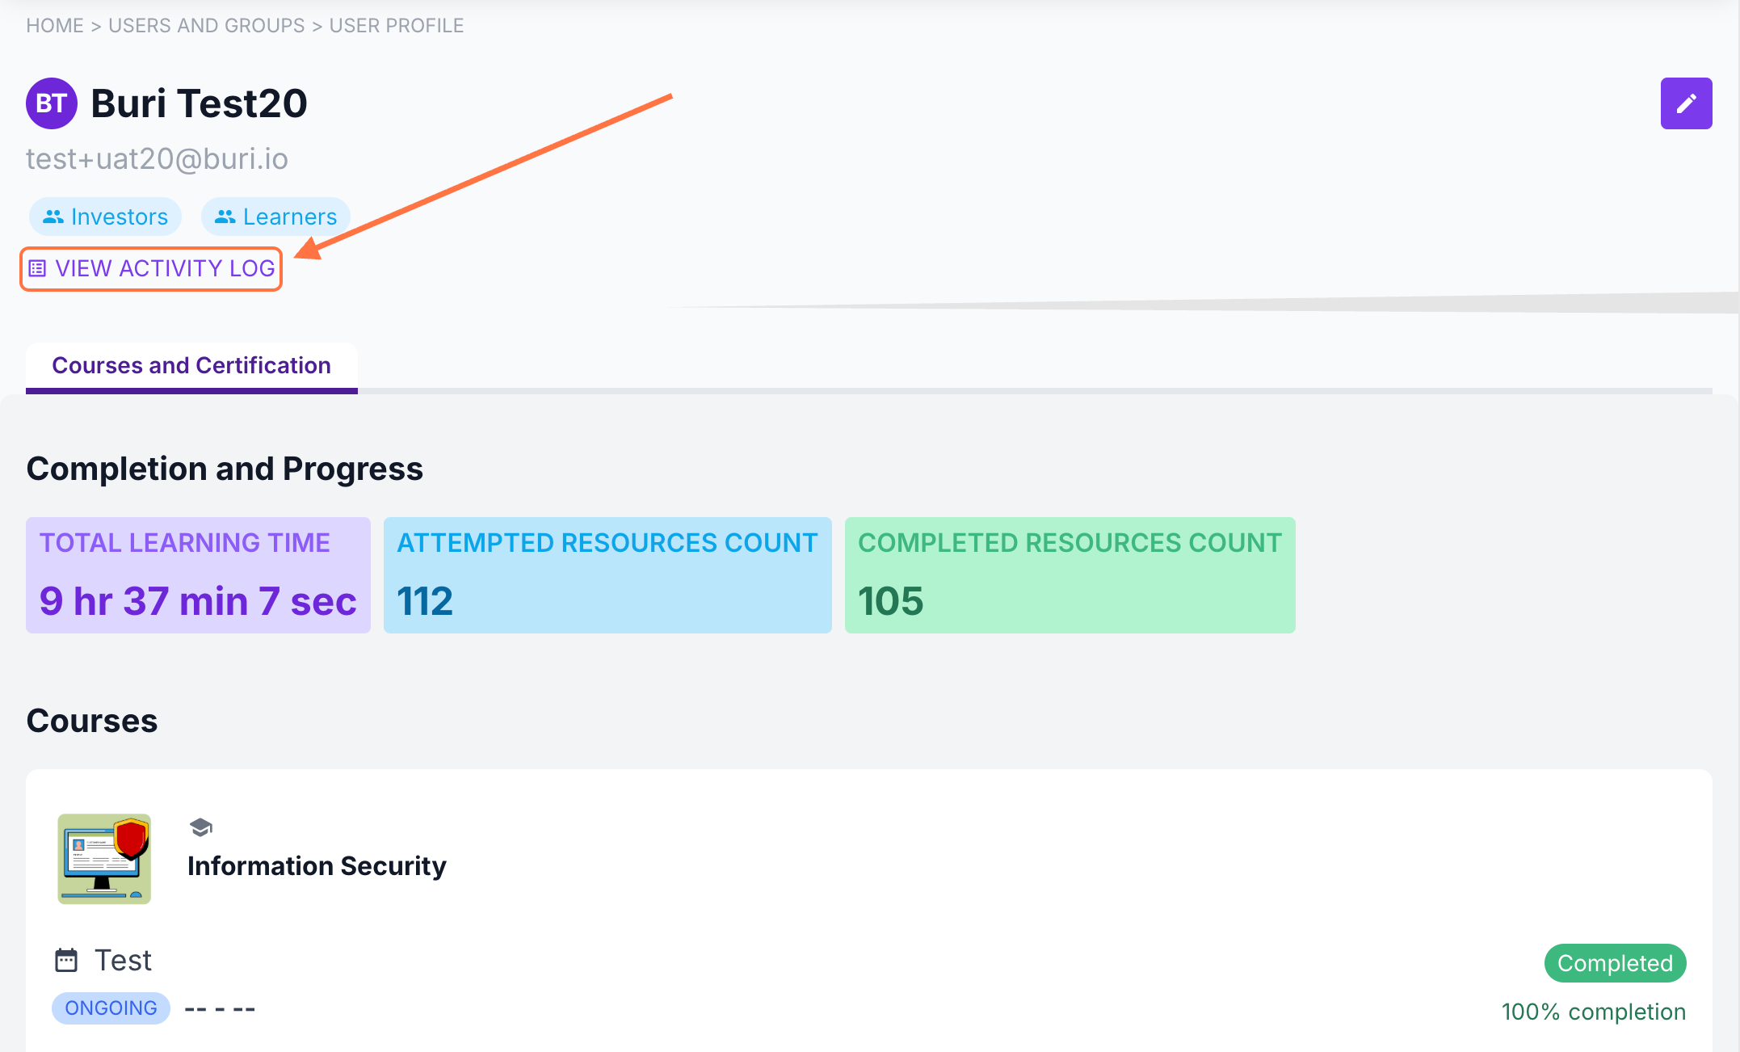Click the activity log list icon
This screenshot has height=1052, width=1740.
37,268
